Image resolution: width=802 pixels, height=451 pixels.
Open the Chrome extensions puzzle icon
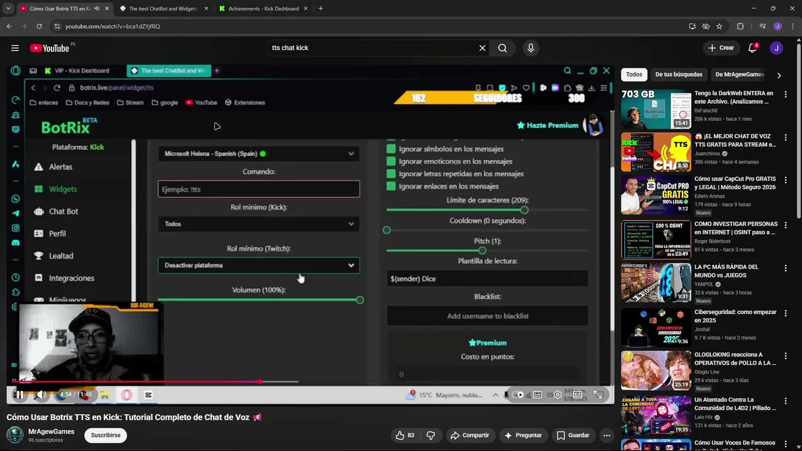pyautogui.click(x=741, y=26)
